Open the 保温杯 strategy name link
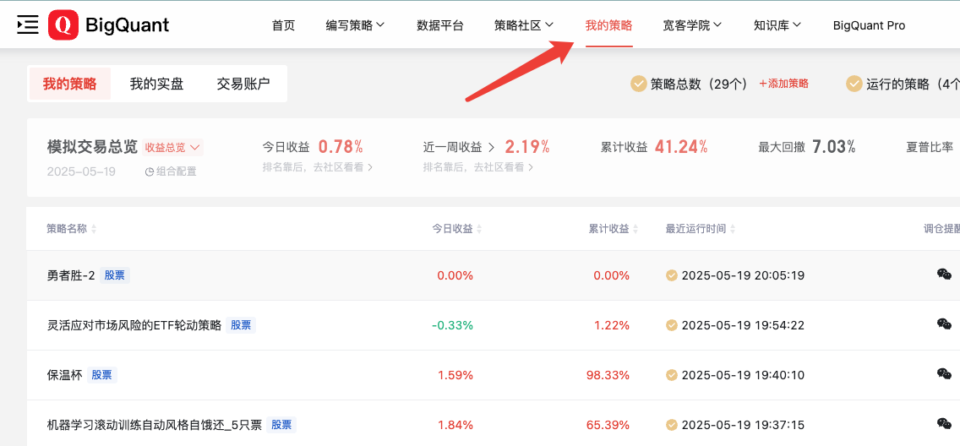 pos(64,375)
